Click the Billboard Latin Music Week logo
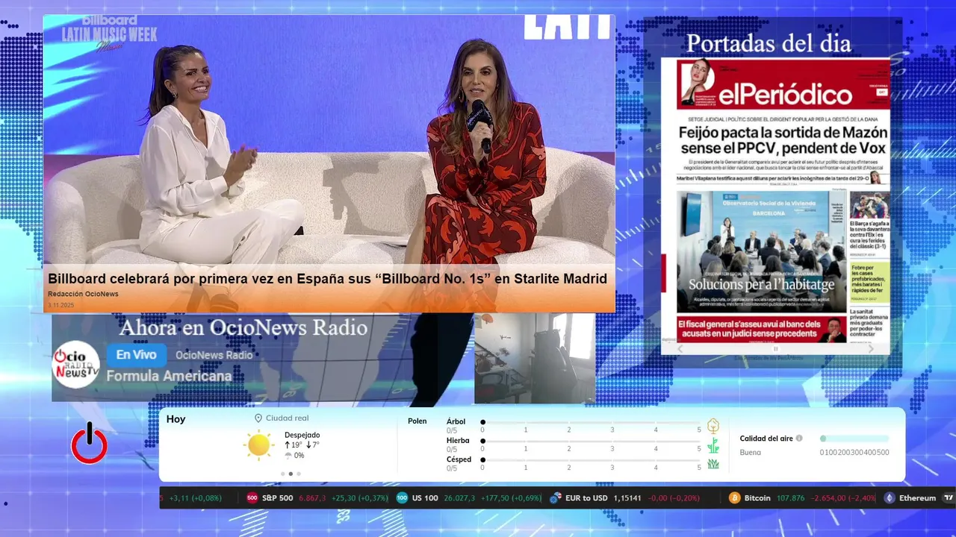Viewport: 956px width, 537px height. point(109,33)
